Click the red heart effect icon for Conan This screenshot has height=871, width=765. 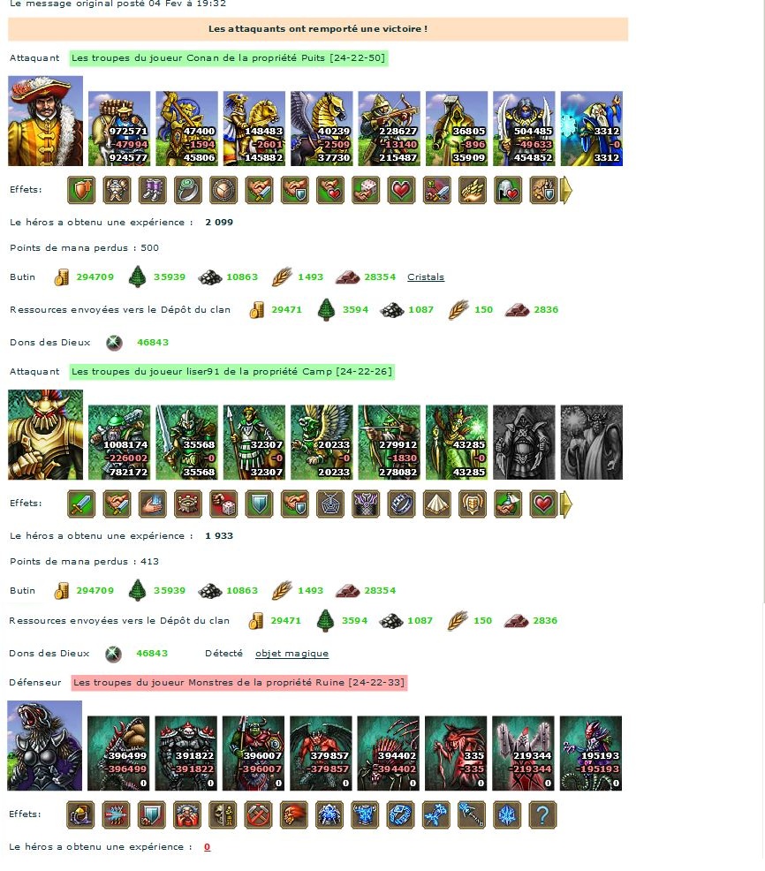tap(402, 190)
